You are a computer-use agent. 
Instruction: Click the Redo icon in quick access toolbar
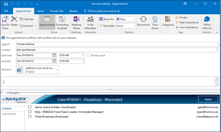click(x=18, y=4)
